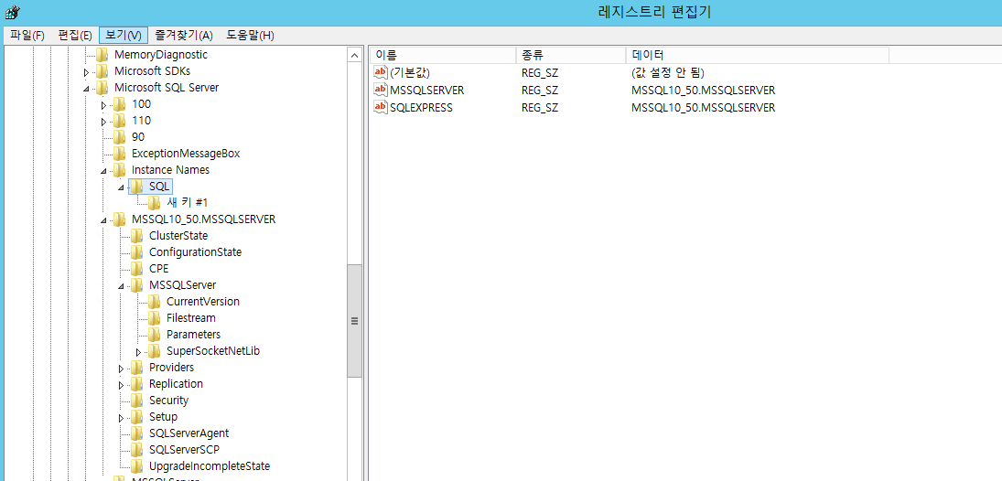The width and height of the screenshot is (1002, 481).
Task: Expand the Replication key
Action: pos(122,385)
